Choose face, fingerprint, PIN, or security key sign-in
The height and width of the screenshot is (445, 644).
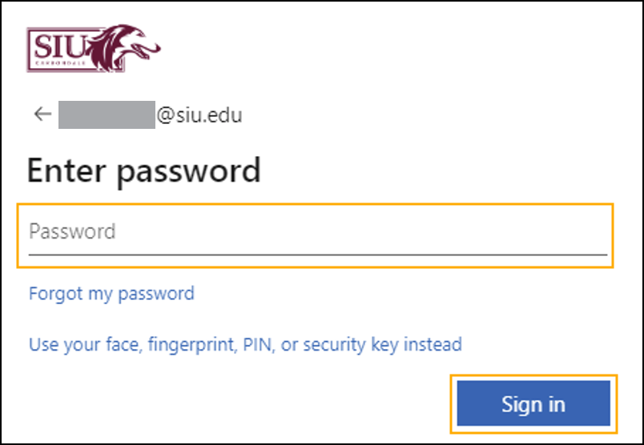pyautogui.click(x=245, y=345)
